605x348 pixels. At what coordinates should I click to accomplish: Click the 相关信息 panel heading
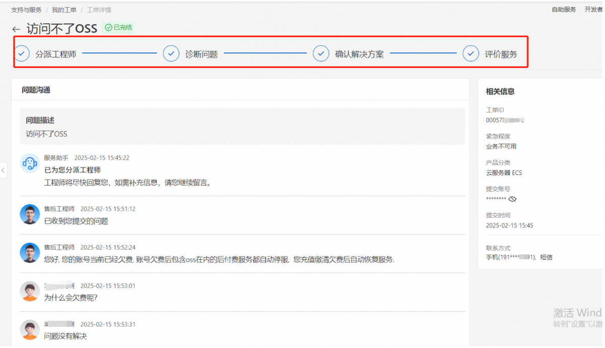[500, 91]
